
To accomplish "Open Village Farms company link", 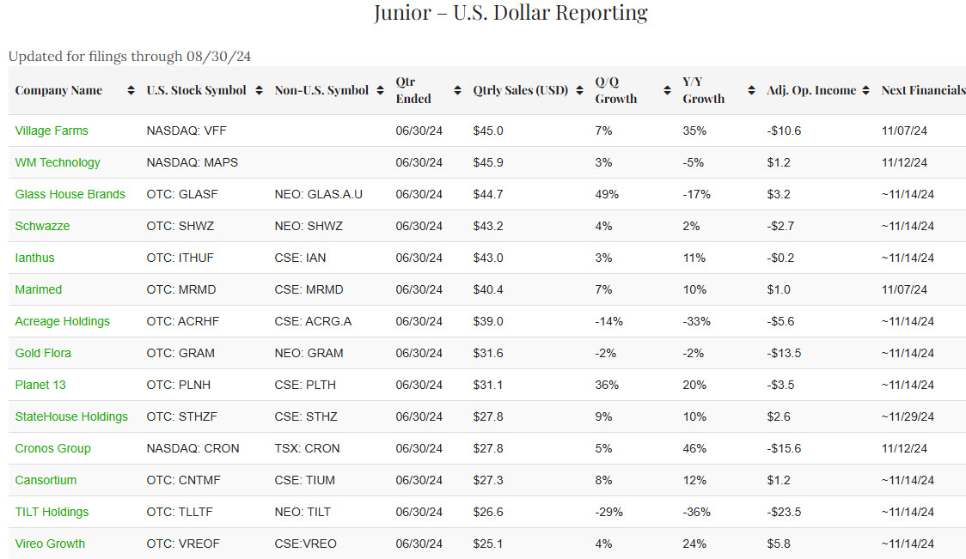I will 52,131.
